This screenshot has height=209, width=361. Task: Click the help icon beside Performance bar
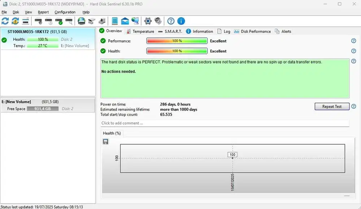pos(353,41)
